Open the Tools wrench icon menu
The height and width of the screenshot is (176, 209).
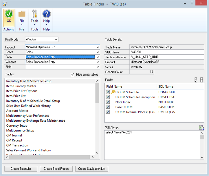[34, 14]
